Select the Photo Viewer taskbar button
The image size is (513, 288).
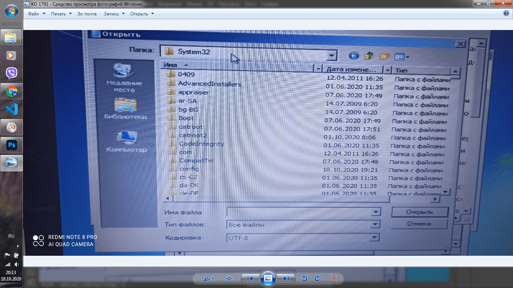pyautogui.click(x=11, y=163)
